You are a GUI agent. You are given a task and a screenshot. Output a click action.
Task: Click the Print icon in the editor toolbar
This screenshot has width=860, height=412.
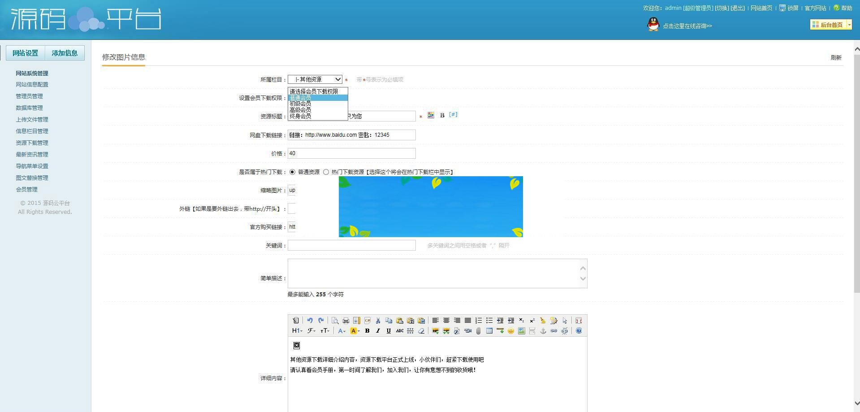345,321
